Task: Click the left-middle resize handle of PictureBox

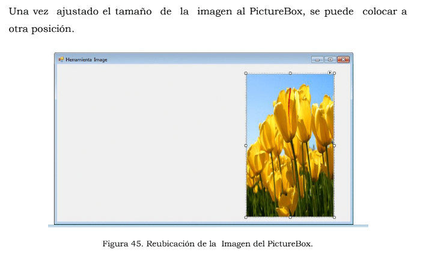Action: [246, 145]
